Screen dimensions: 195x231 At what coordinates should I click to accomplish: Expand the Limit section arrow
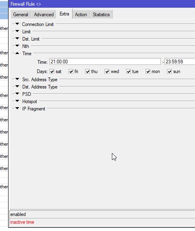tap(17, 31)
